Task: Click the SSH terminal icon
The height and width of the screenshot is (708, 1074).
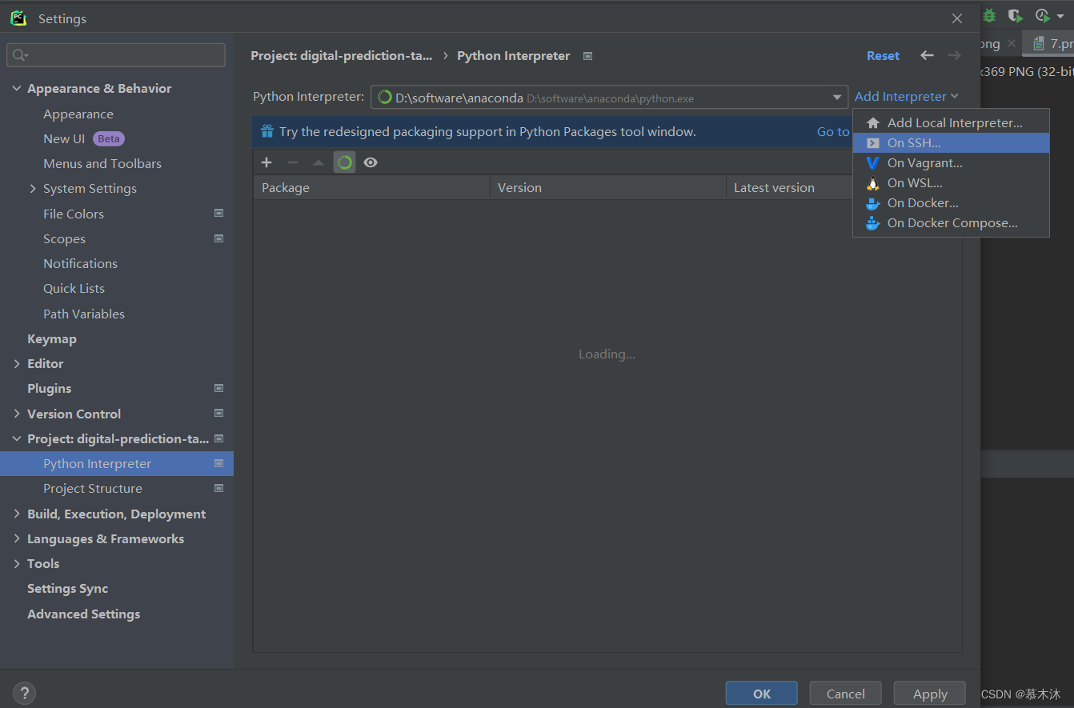Action: coord(873,143)
